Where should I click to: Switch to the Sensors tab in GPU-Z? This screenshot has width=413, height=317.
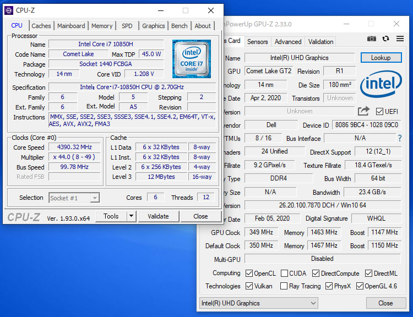pos(257,42)
